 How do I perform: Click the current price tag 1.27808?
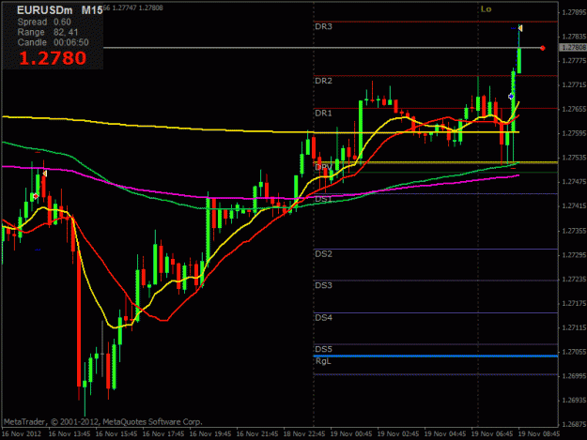click(x=572, y=48)
